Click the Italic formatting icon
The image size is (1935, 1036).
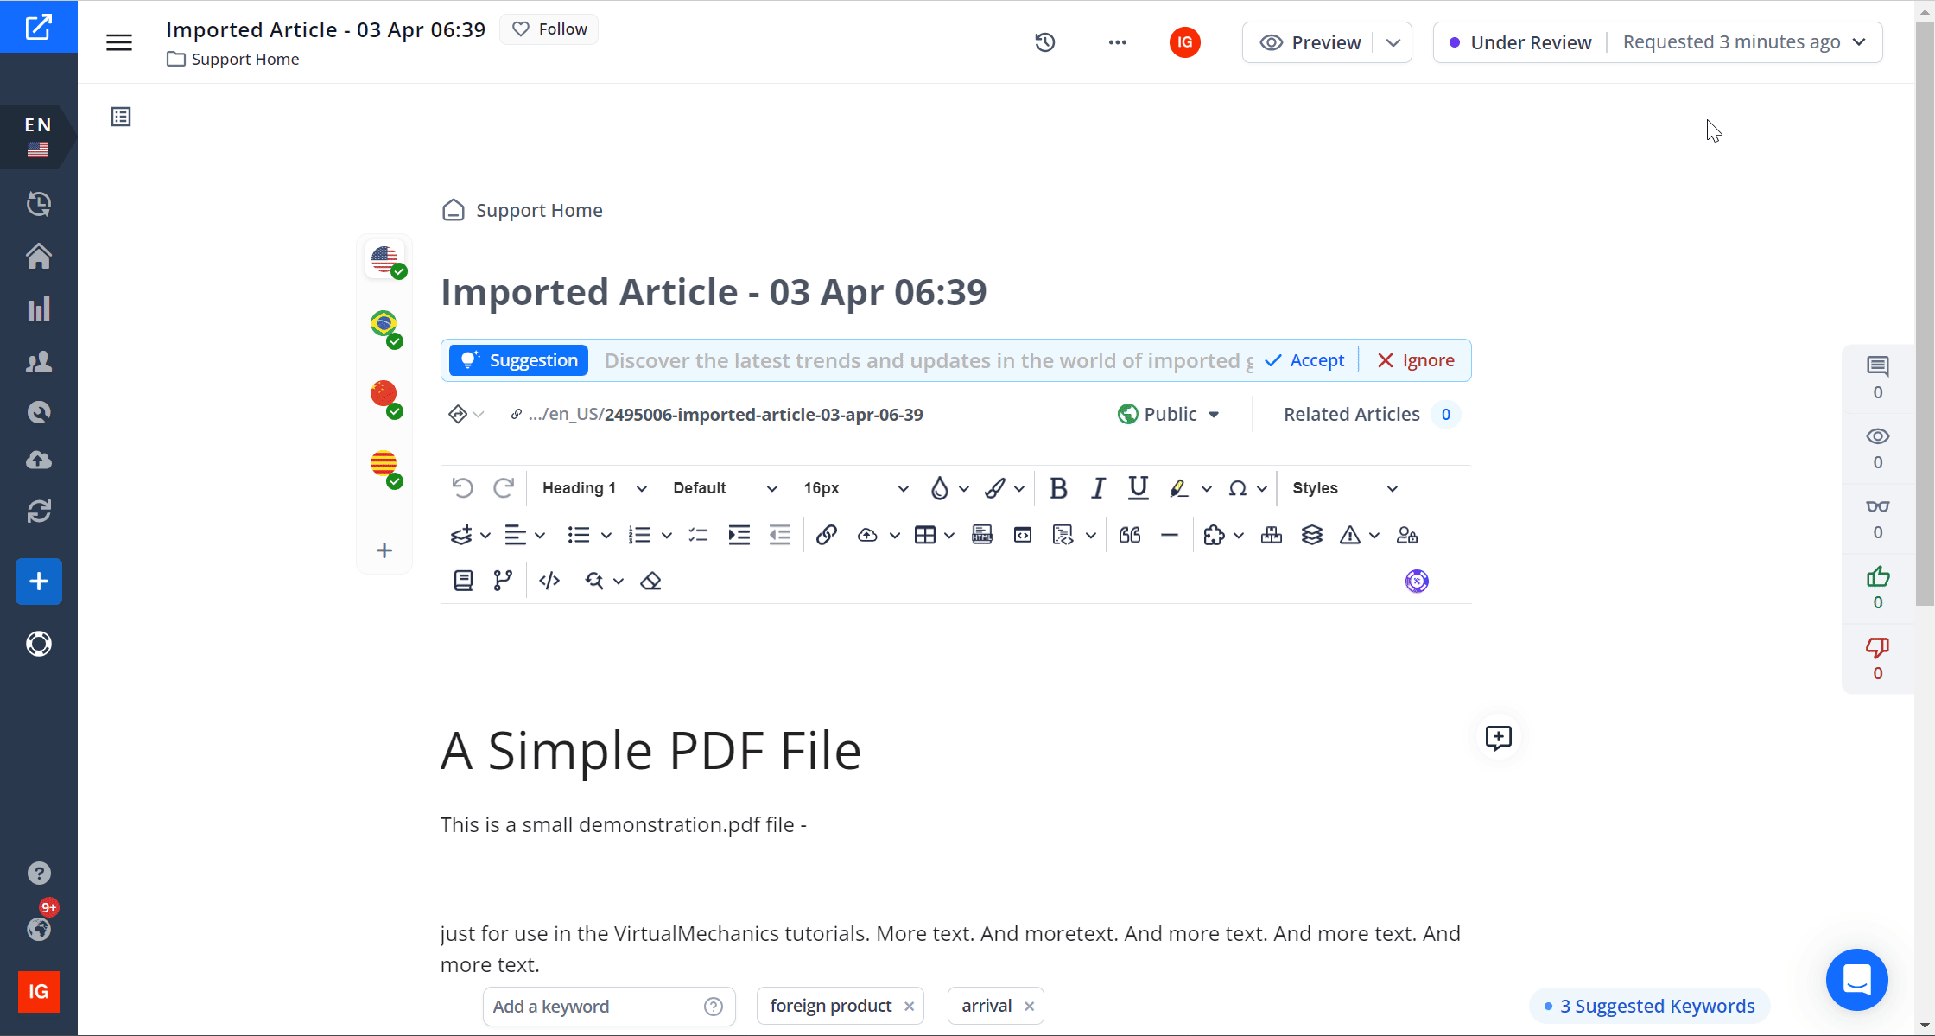pyautogui.click(x=1097, y=488)
